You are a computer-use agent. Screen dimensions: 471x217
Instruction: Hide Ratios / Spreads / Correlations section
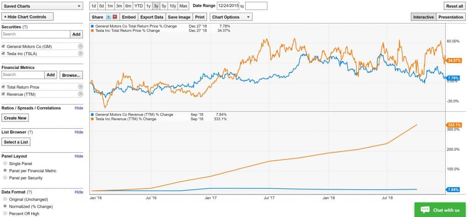(x=79, y=108)
